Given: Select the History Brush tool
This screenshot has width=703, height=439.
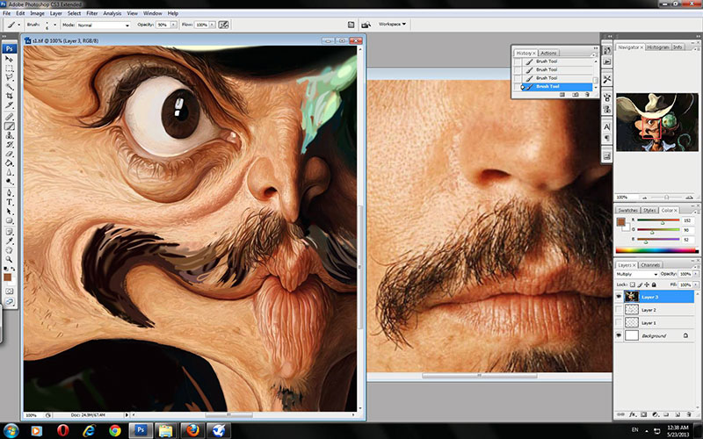Looking at the screenshot, I should point(10,145).
